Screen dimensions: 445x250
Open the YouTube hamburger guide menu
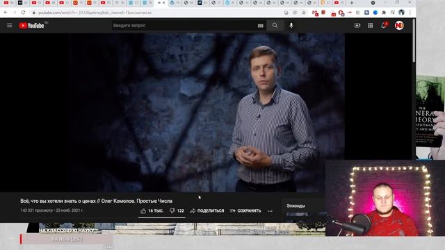point(9,26)
